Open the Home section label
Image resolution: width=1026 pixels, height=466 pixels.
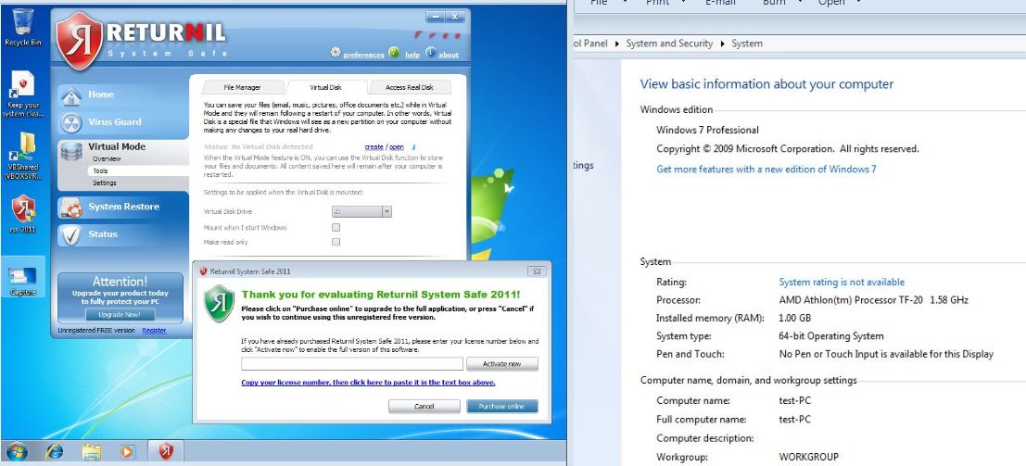tap(101, 94)
